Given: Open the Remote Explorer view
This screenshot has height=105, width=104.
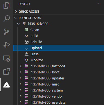Looking at the screenshot, I should click(x=7, y=58).
